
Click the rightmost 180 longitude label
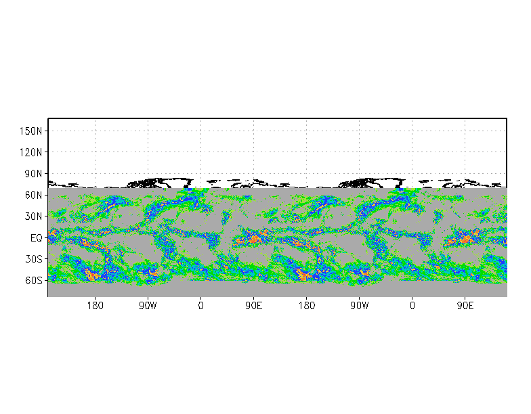point(306,306)
